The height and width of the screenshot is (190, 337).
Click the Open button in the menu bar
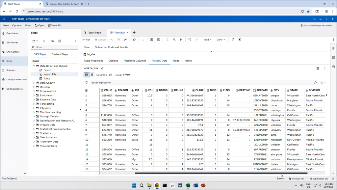point(40,25)
